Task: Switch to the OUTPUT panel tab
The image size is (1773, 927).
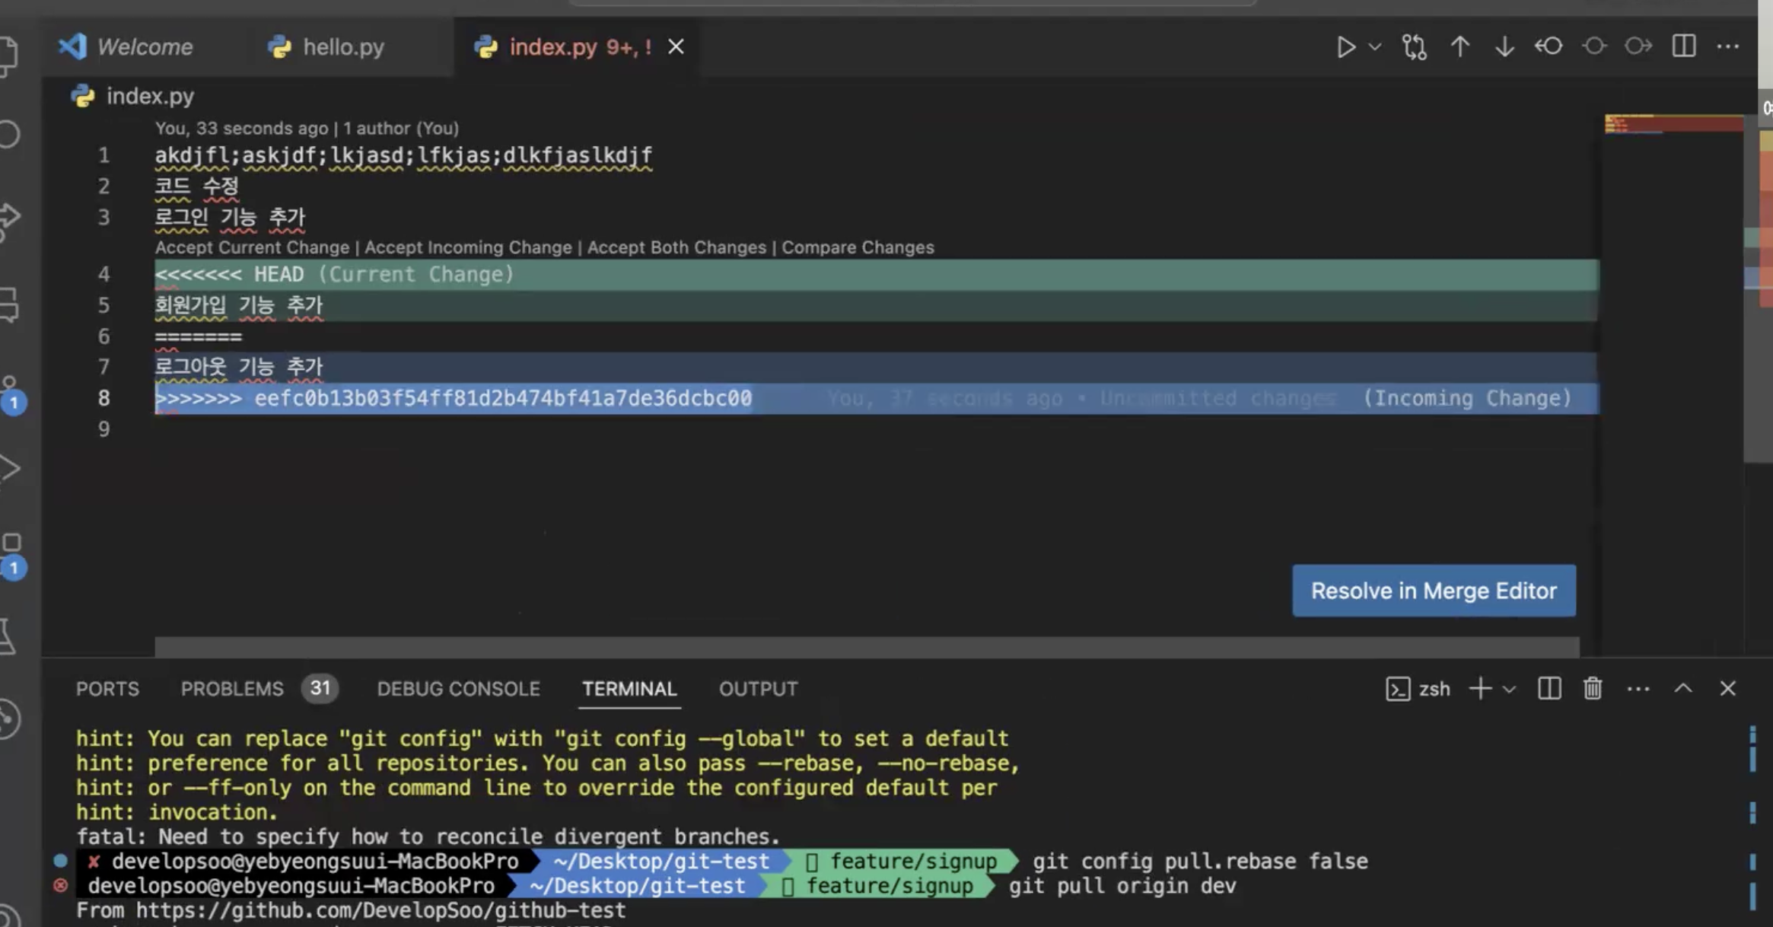Action: [x=758, y=689]
